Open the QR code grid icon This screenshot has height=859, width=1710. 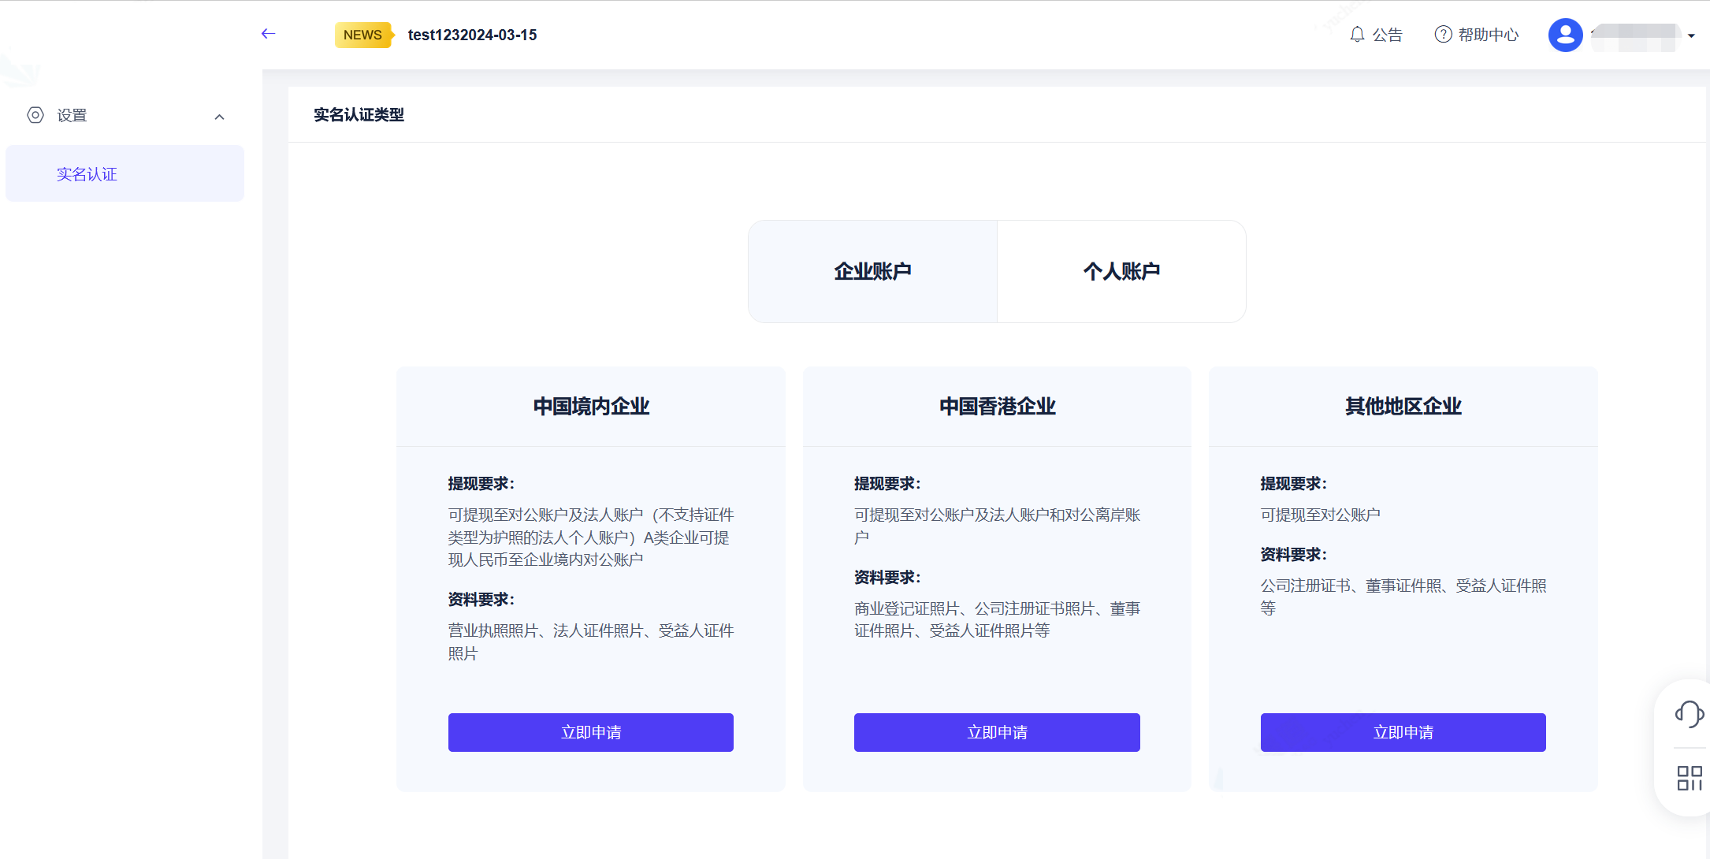(x=1689, y=778)
